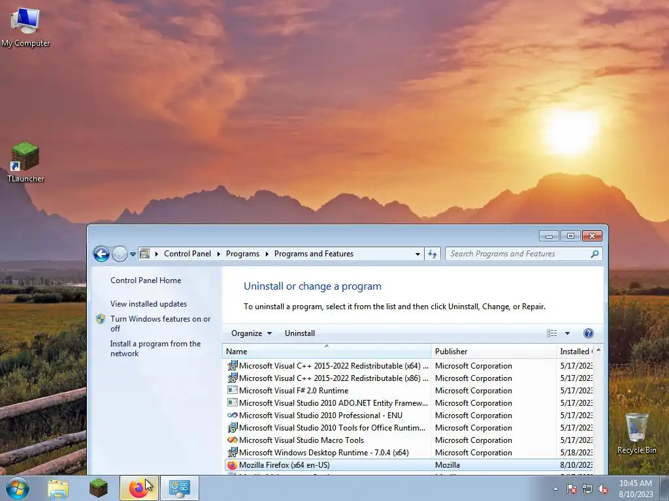
Task: Switch to Control Panel taskbar button
Action: 180,488
